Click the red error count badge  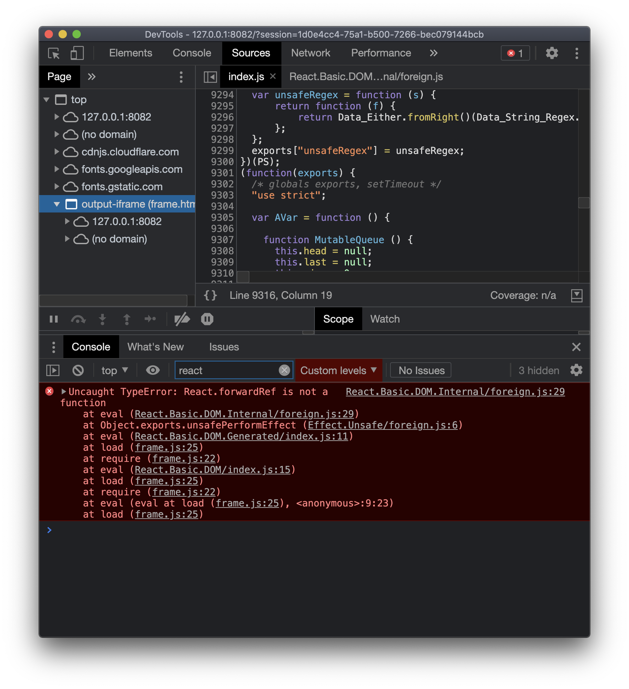click(515, 53)
